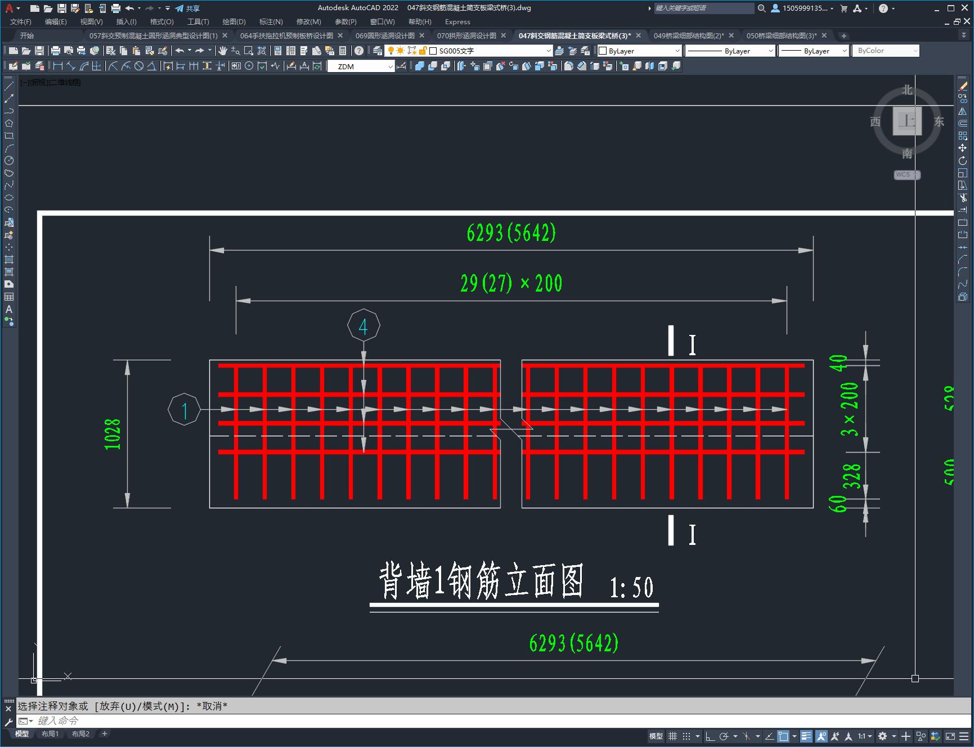The width and height of the screenshot is (974, 747).
Task: Select the Table draw tool
Action: (x=9, y=297)
